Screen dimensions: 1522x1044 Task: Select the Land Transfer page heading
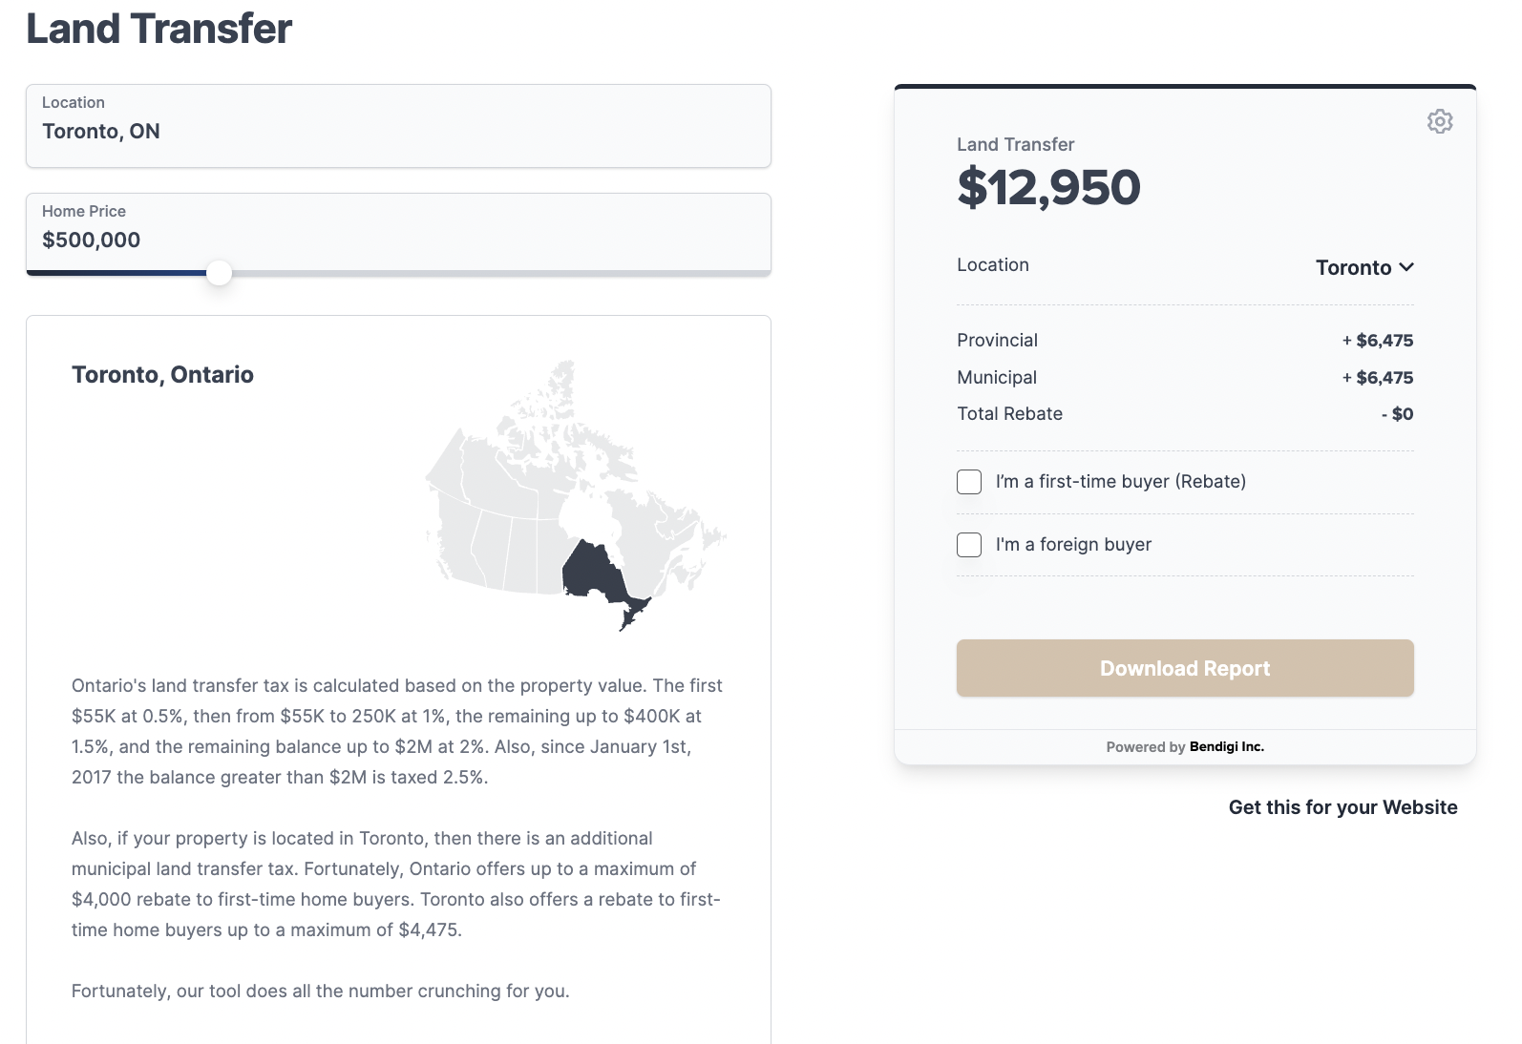pyautogui.click(x=159, y=29)
